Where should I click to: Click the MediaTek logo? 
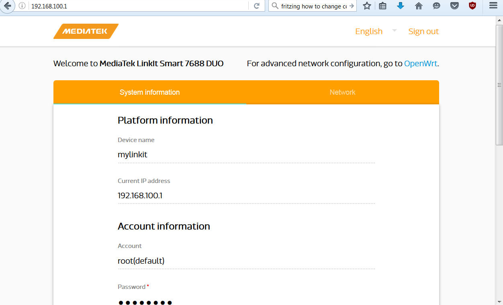click(x=86, y=31)
